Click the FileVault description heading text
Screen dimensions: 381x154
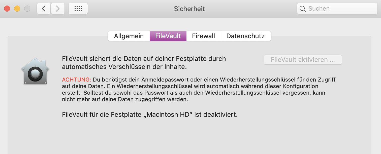(144, 63)
